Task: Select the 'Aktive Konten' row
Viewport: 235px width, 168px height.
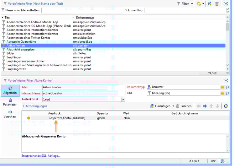Action: pyautogui.click(x=113, y=46)
